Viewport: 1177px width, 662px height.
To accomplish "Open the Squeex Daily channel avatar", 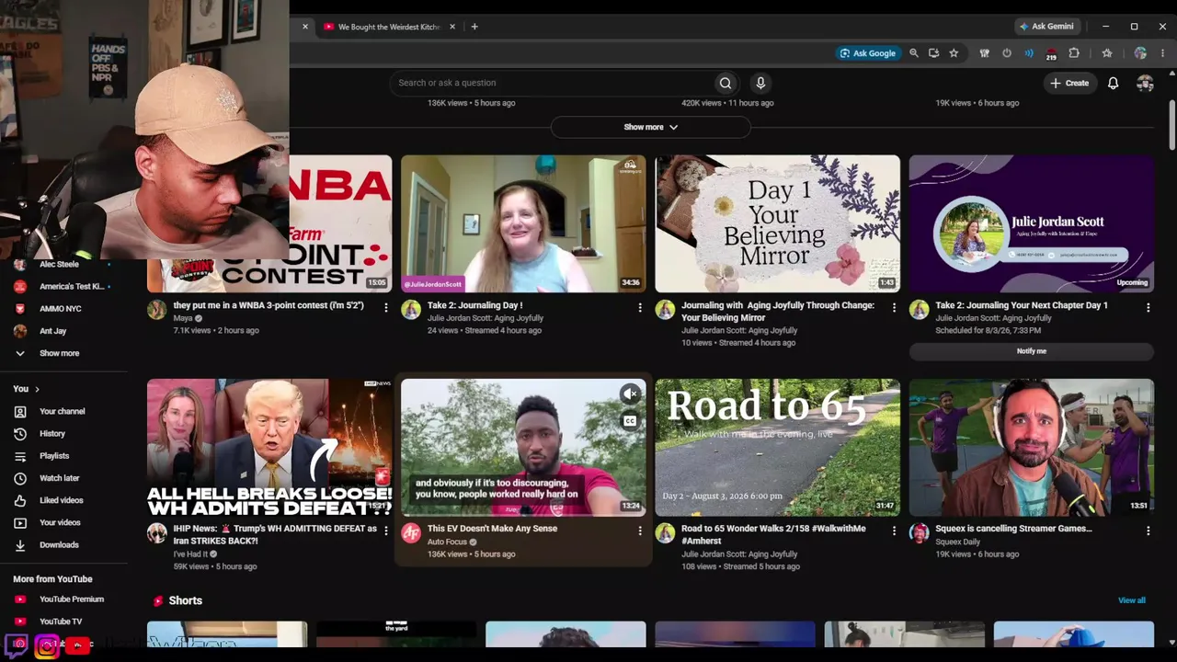I will pos(919,533).
